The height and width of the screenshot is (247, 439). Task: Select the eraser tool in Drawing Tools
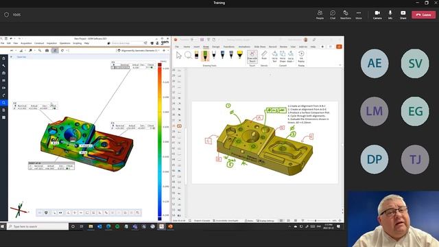(x=197, y=55)
